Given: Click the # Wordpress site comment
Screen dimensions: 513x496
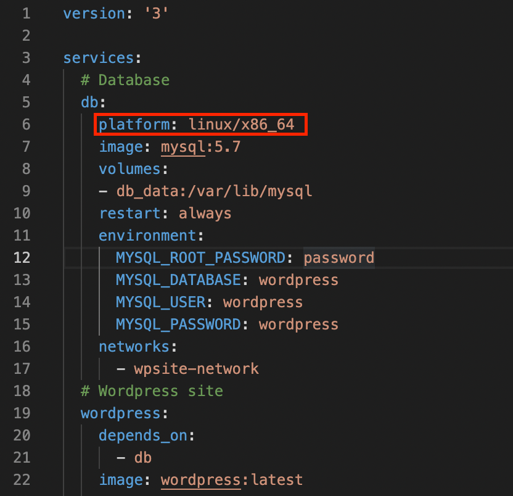Looking at the screenshot, I should 152,391.
